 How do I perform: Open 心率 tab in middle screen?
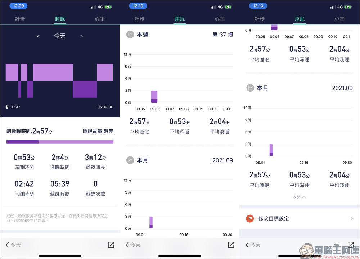click(220, 19)
